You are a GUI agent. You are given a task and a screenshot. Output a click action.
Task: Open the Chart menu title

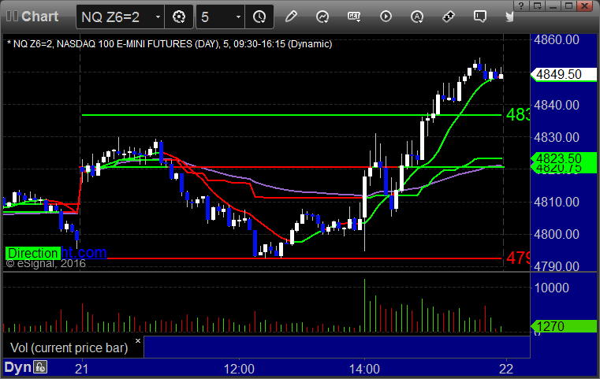pos(39,17)
